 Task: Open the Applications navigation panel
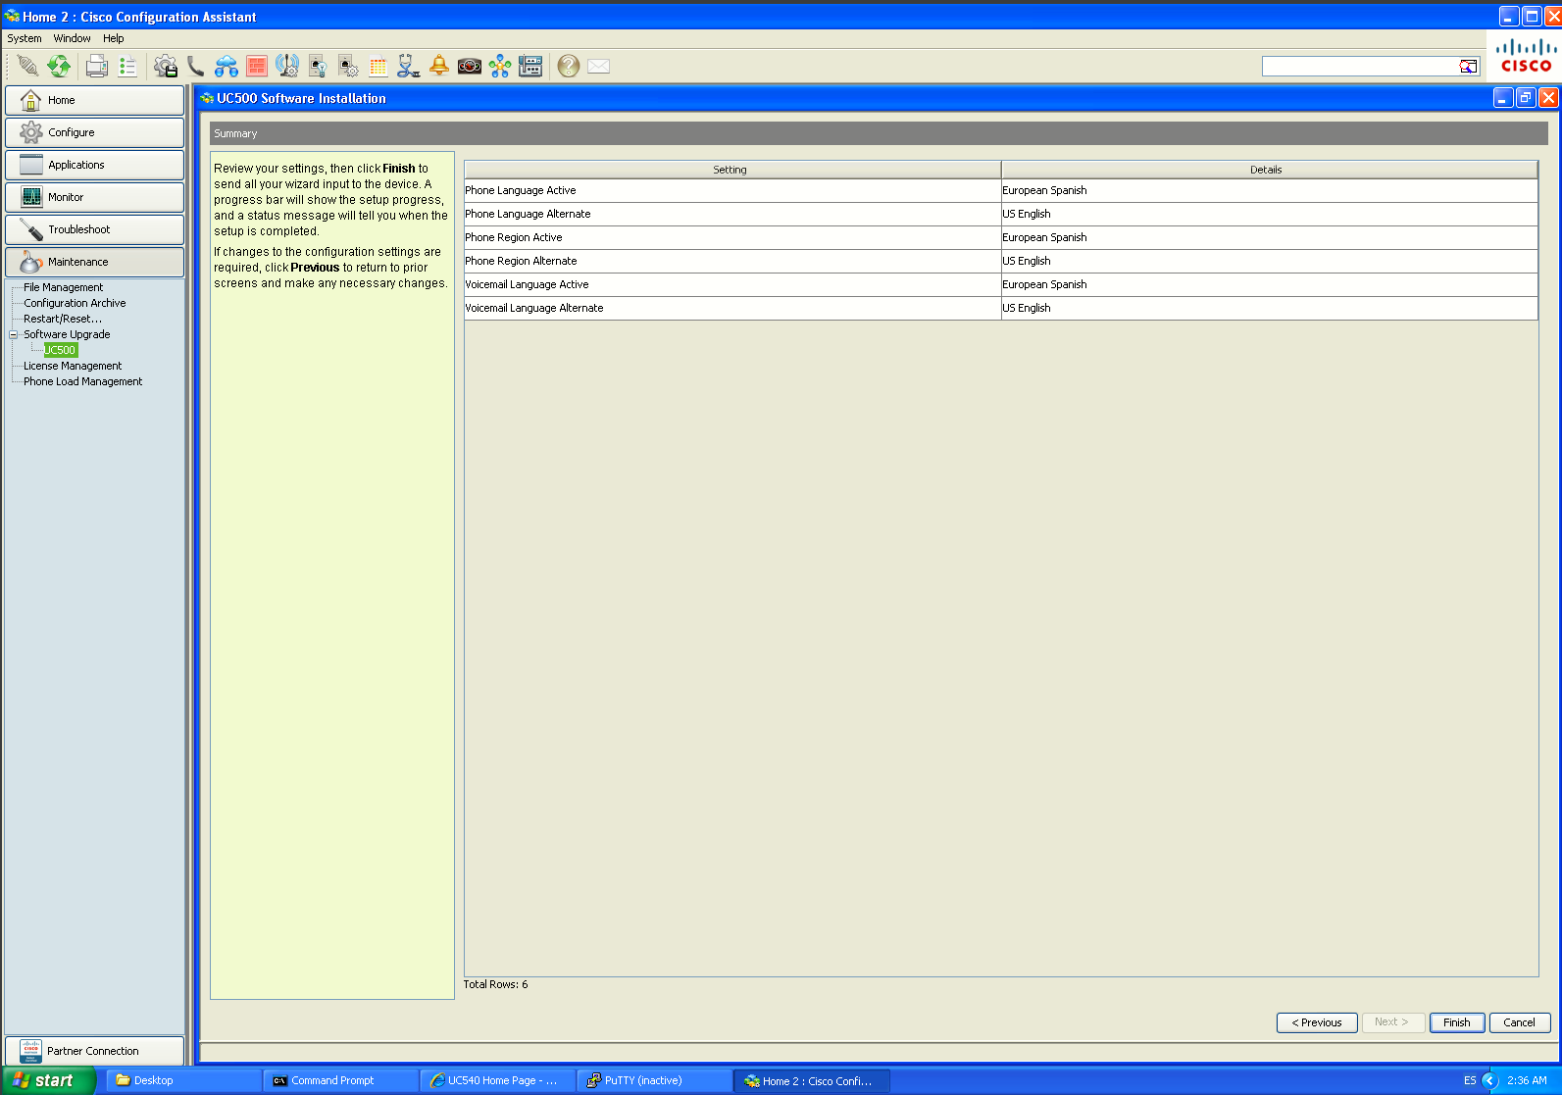point(94,165)
